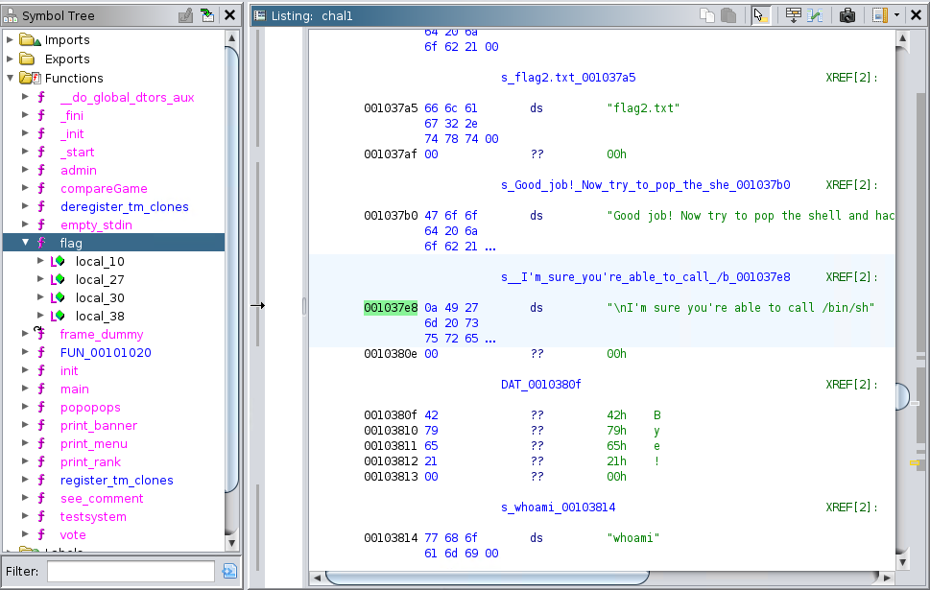This screenshot has height=590, width=930.
Task: Click the Symbol Tree scrollbar up arrow
Action: [232, 38]
